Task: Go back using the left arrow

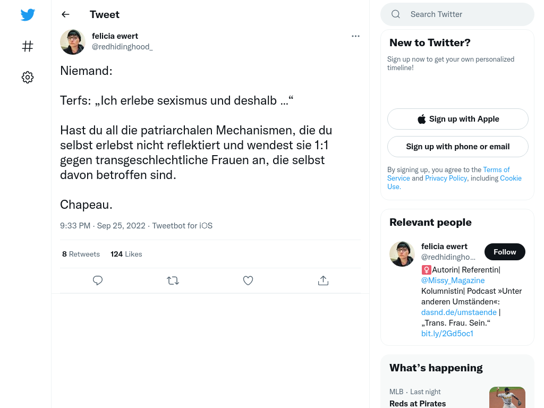Action: tap(65, 14)
